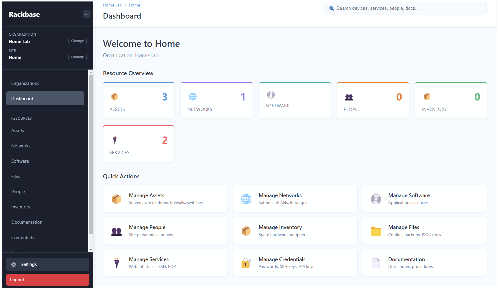Viewport: 498px width, 288px height.
Task: Click the Networks count 1
Action: pyautogui.click(x=243, y=97)
